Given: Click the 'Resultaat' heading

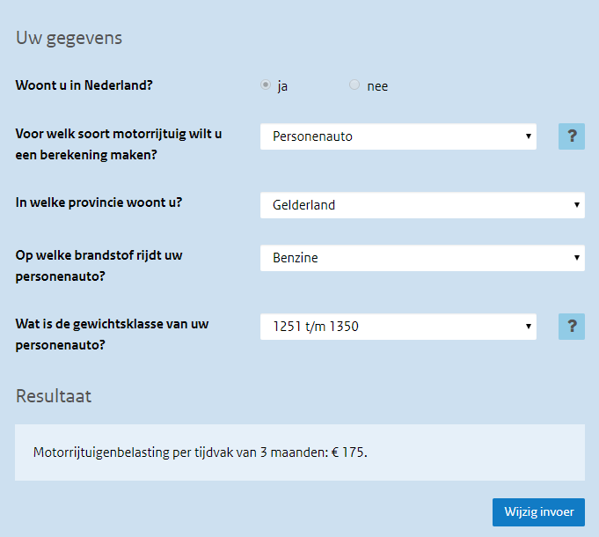Looking at the screenshot, I should pos(54,396).
